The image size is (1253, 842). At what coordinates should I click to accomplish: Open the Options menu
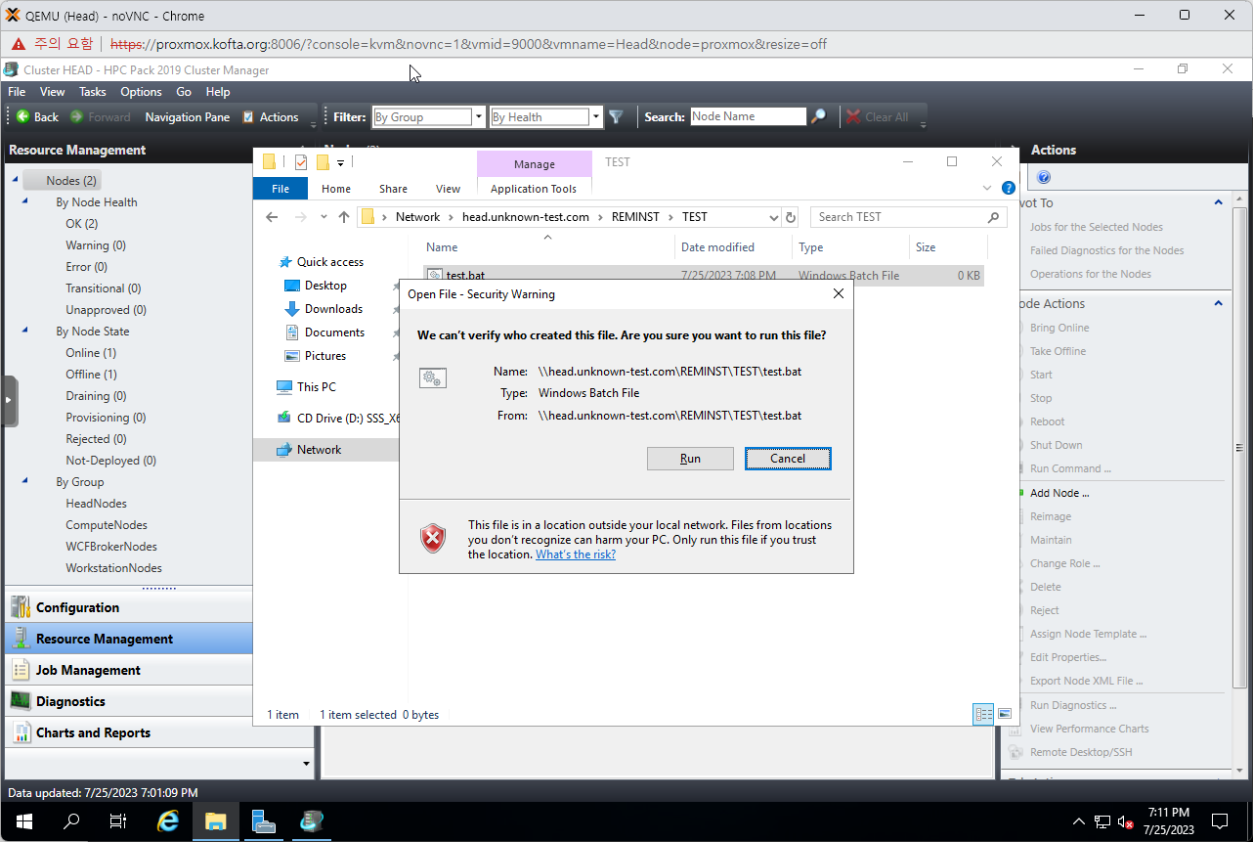tap(141, 92)
